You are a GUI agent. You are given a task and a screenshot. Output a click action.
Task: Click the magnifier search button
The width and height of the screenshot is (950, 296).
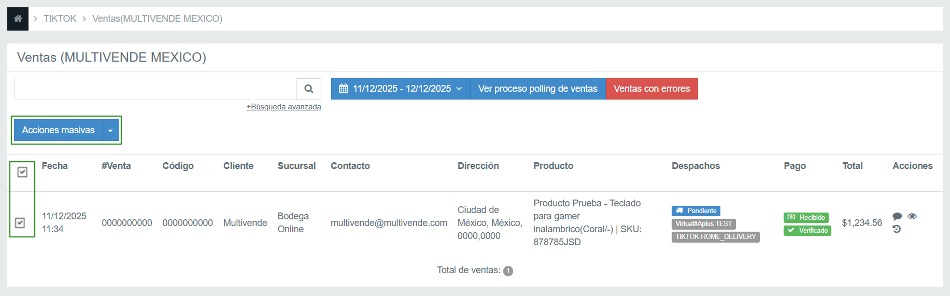[309, 89]
